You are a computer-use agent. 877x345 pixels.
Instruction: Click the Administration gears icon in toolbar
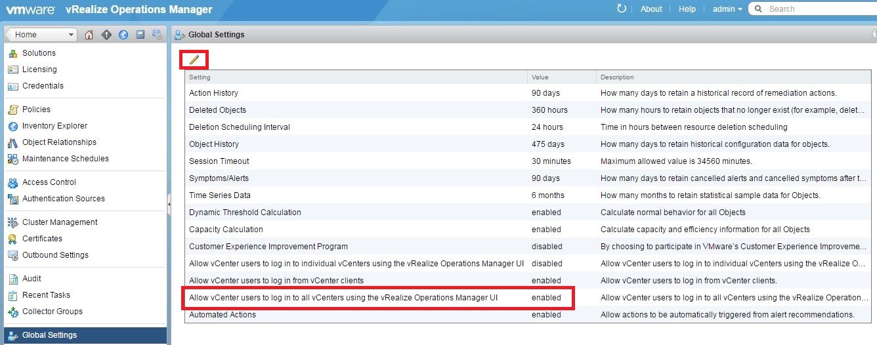tap(157, 35)
